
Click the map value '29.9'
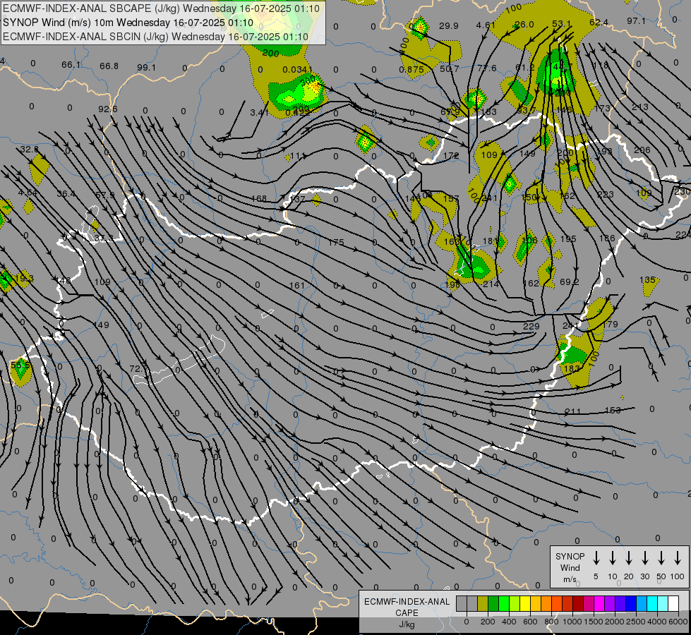click(x=449, y=26)
